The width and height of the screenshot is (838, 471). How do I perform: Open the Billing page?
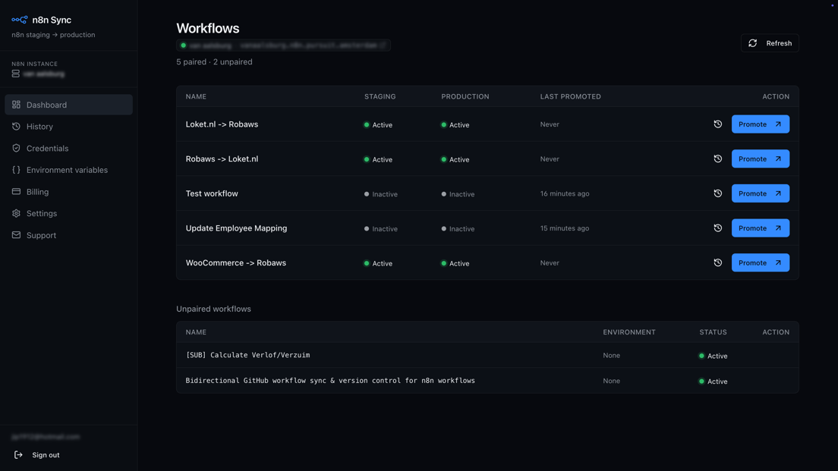click(x=68, y=192)
